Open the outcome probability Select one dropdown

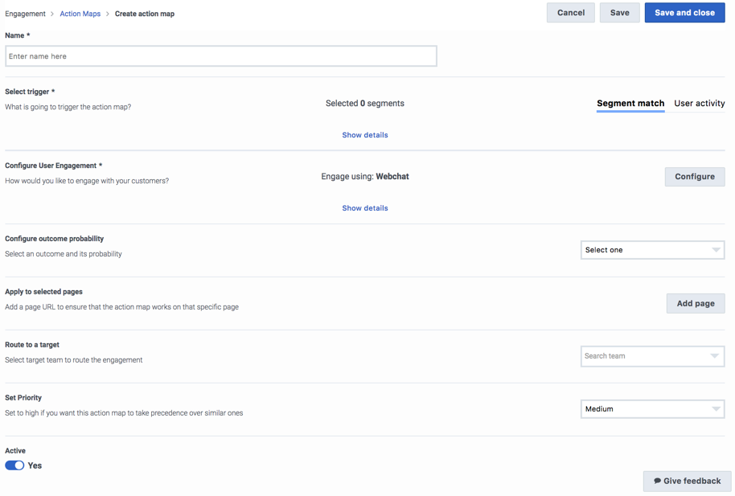pos(652,250)
